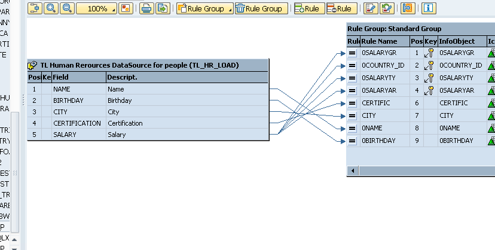Add a new Rule with the plus button

tap(310, 8)
